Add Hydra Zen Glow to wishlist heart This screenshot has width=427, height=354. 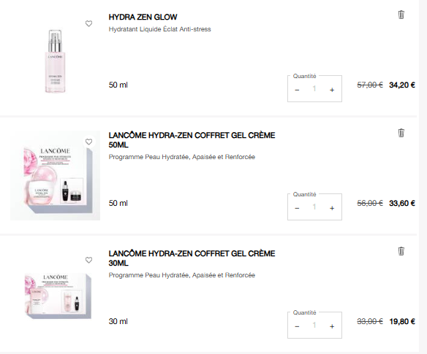(x=88, y=23)
